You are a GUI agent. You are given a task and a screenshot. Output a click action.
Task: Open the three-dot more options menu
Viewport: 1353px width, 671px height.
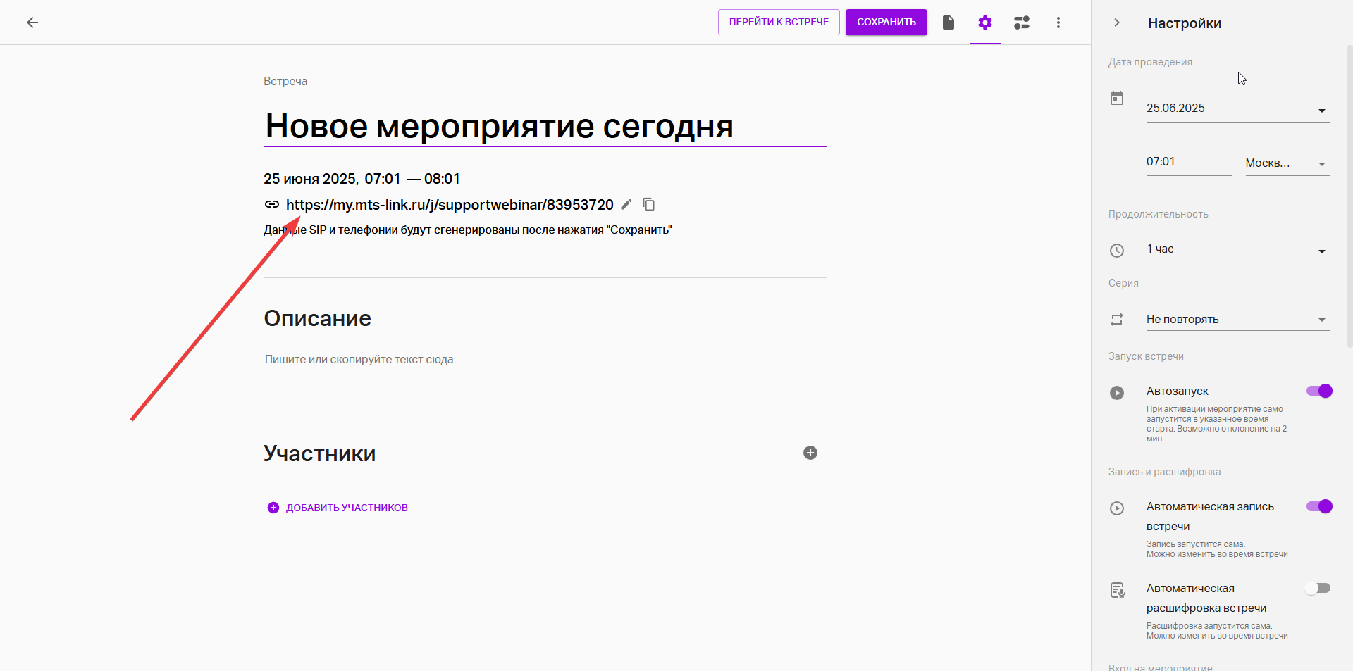pyautogui.click(x=1058, y=23)
